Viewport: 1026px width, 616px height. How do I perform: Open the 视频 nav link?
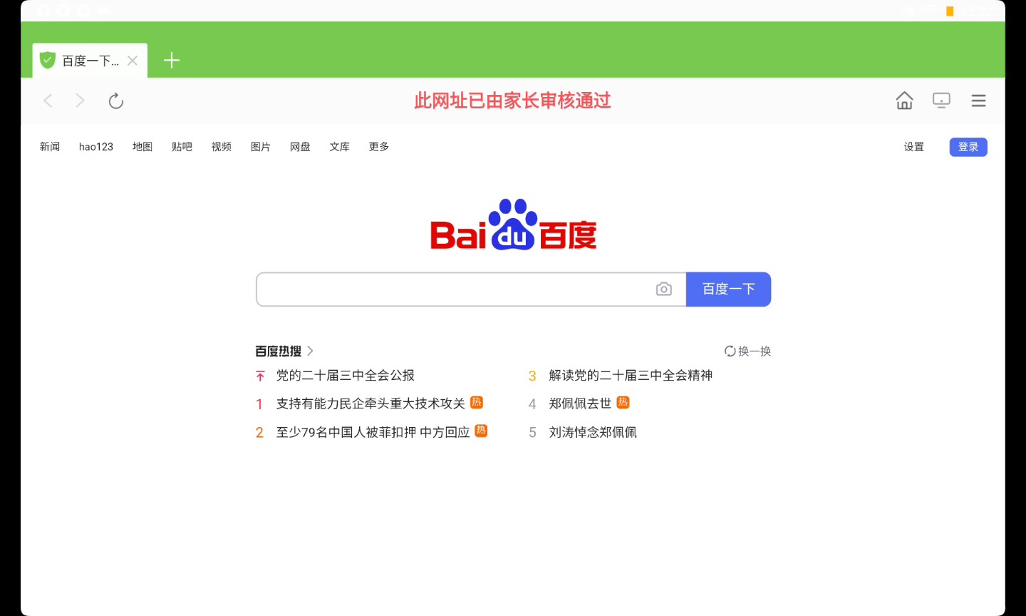222,147
